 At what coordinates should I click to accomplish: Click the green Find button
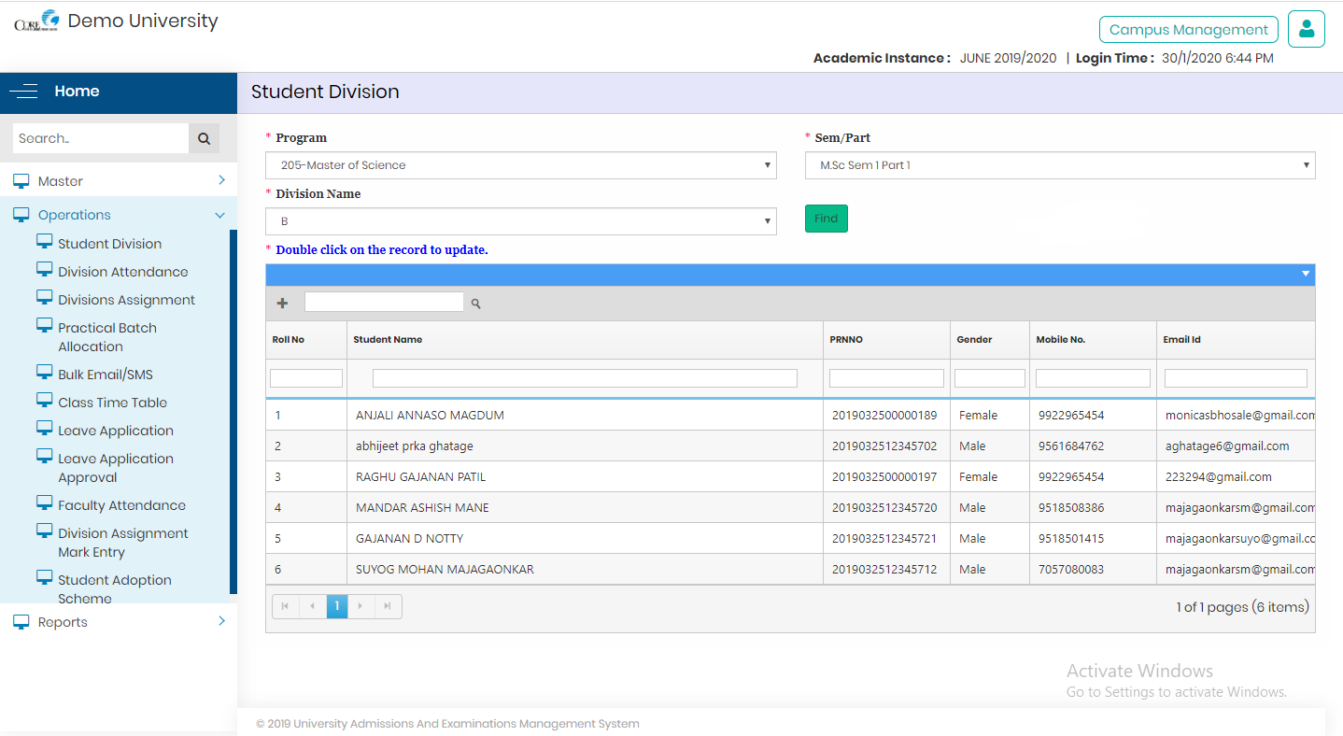(x=826, y=219)
